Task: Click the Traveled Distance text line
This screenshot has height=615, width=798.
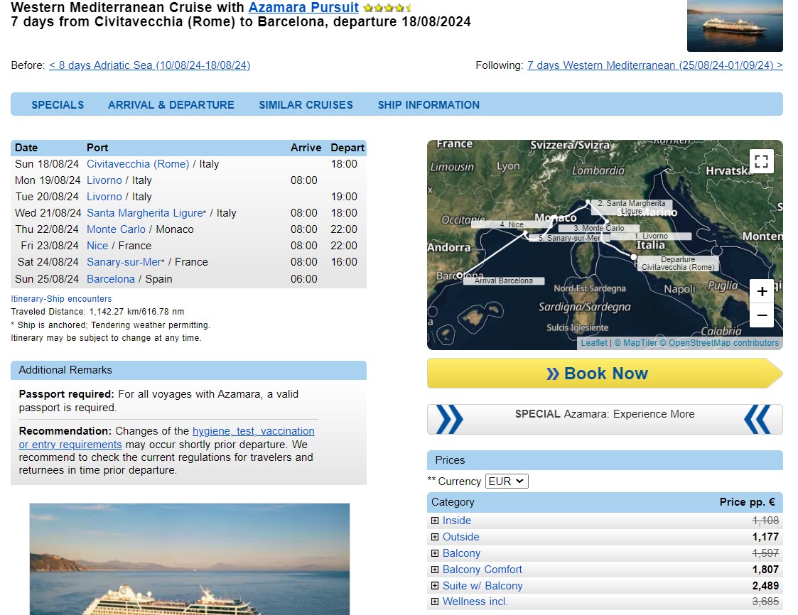Action: pyautogui.click(x=98, y=311)
